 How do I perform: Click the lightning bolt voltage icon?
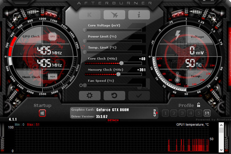click(178, 35)
